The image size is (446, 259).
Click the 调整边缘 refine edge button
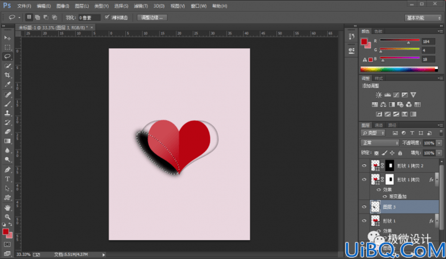pyautogui.click(x=152, y=18)
